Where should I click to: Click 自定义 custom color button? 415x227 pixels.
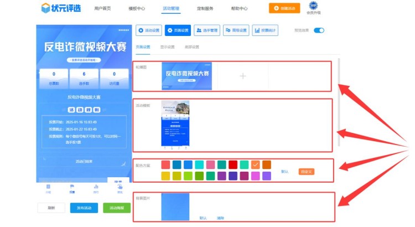(306, 172)
